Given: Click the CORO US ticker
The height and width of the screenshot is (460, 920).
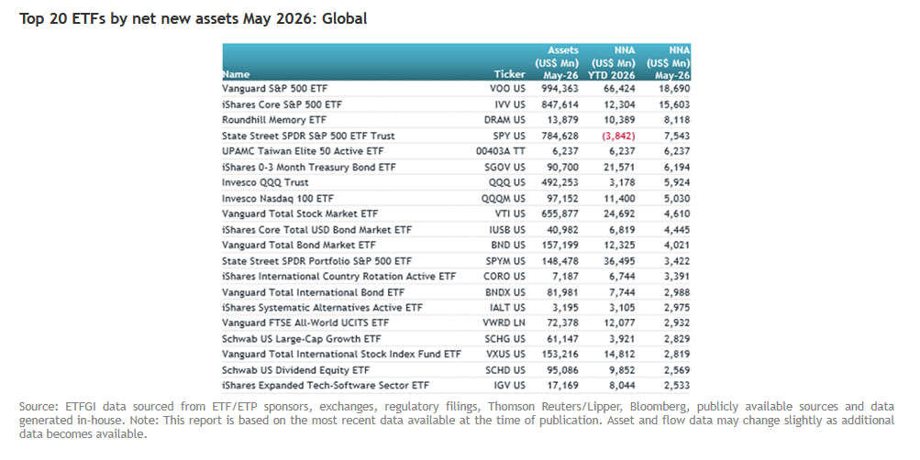Looking at the screenshot, I should pyautogui.click(x=504, y=276).
